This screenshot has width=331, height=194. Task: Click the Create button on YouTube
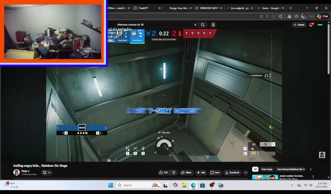299,25
